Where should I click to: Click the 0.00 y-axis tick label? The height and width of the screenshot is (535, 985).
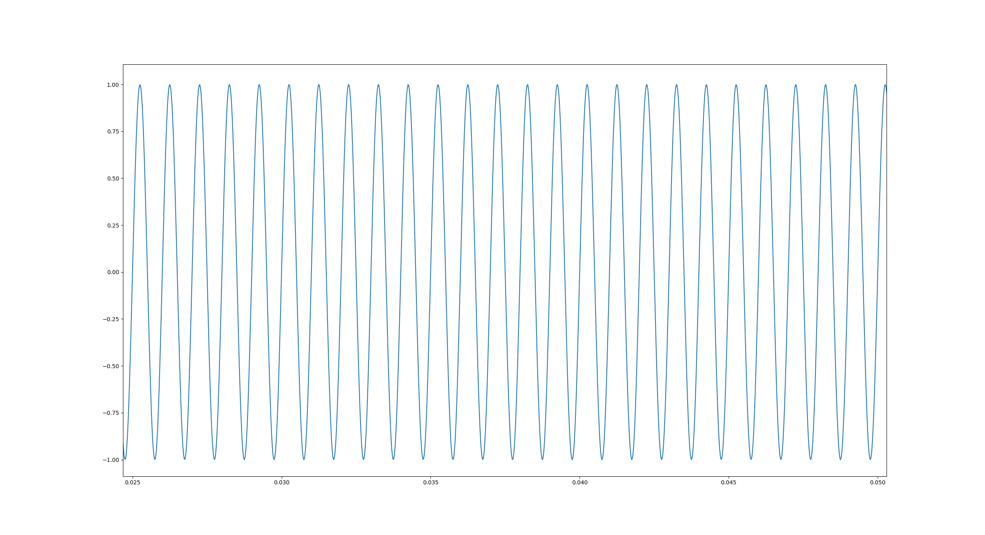click(113, 272)
